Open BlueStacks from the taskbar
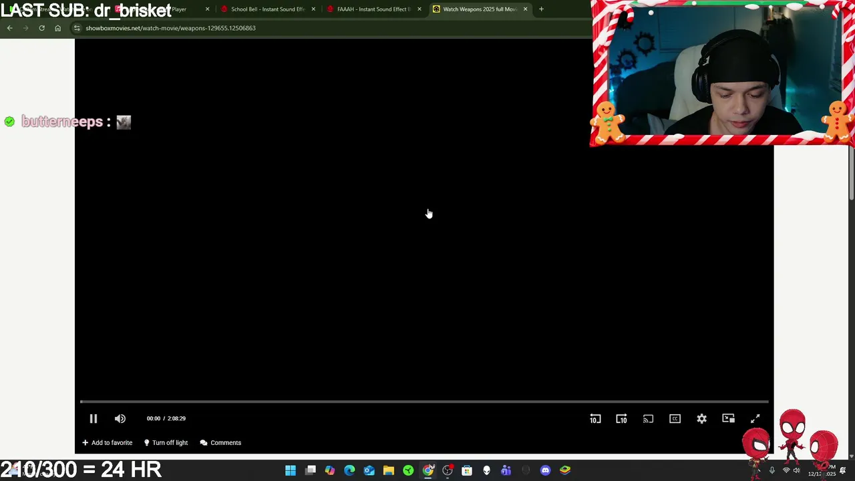The image size is (855, 481). [x=565, y=470]
